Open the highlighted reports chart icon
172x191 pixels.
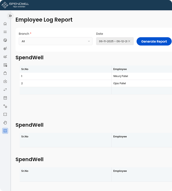point(5,131)
